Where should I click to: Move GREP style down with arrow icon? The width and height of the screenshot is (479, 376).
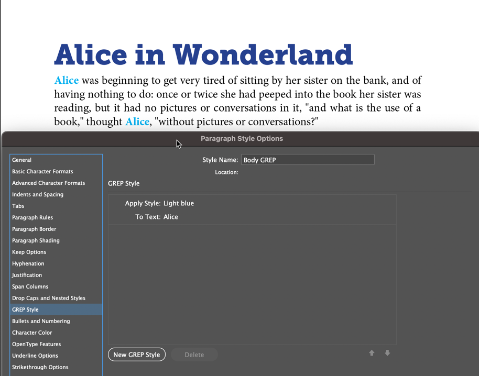pos(387,353)
